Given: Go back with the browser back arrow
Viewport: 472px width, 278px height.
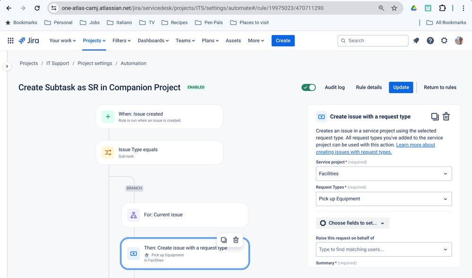Looking at the screenshot, I should pos(9,8).
